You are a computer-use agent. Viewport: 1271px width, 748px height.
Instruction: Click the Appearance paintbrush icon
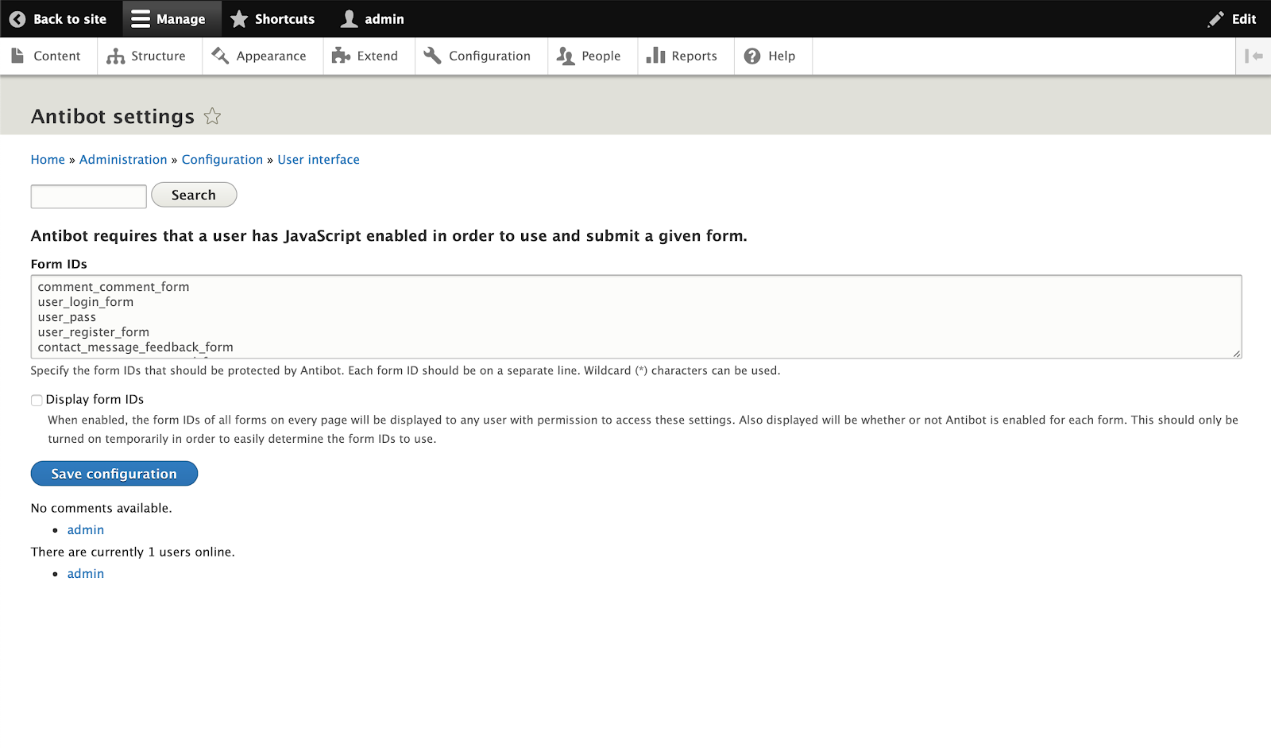[x=220, y=56]
